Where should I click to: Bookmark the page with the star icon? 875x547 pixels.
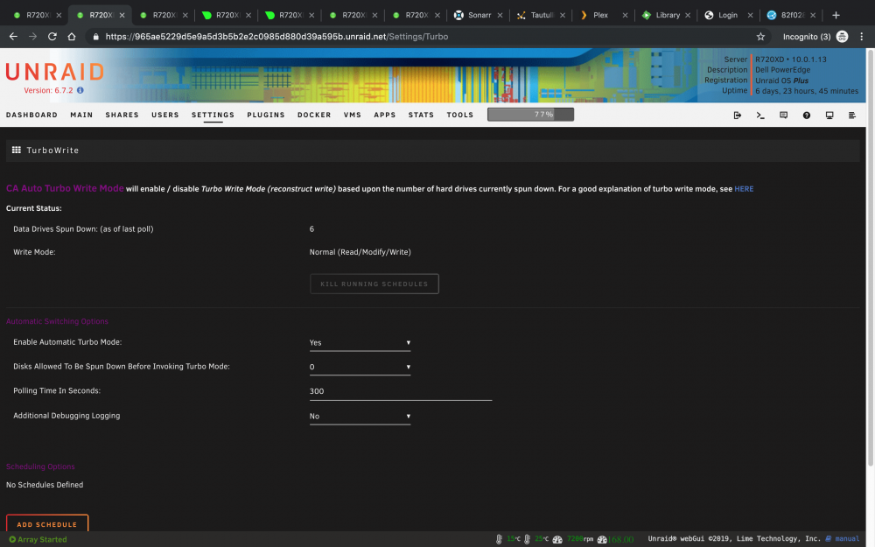(x=760, y=36)
